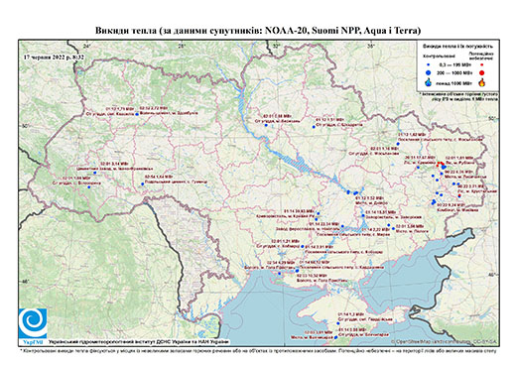Screen dimensions: 516x365
Task: Select the large blue circle in legend
Action: pyautogui.click(x=429, y=72)
